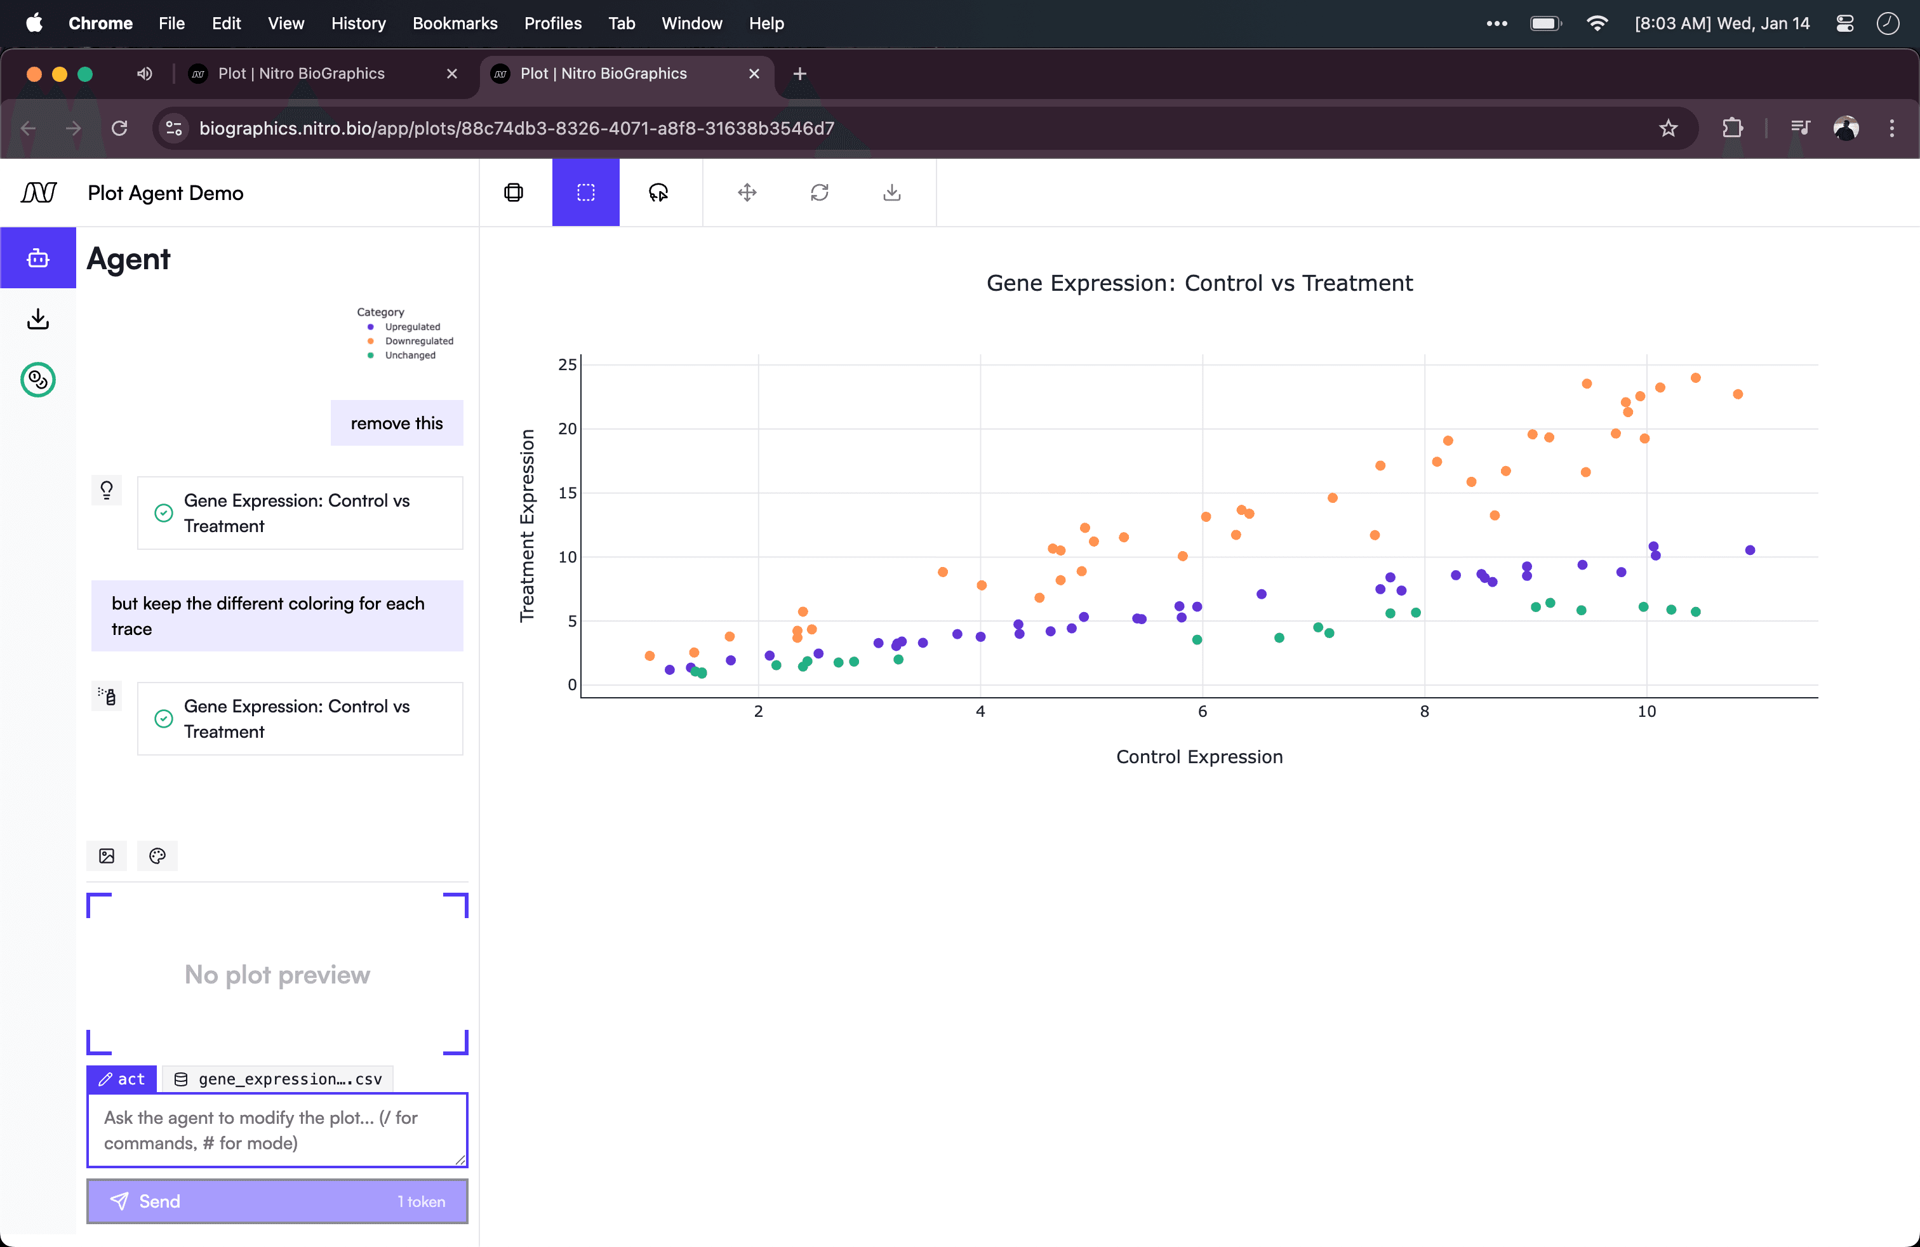Open the Agent robot sidebar panel
The width and height of the screenshot is (1920, 1247).
[x=38, y=258]
